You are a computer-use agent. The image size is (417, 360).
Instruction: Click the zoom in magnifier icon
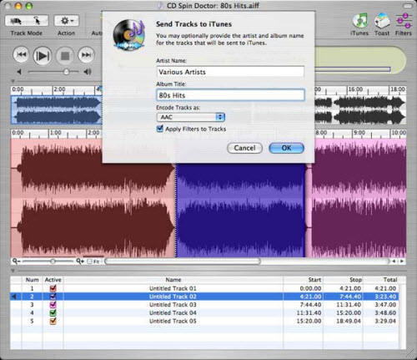click(x=80, y=261)
